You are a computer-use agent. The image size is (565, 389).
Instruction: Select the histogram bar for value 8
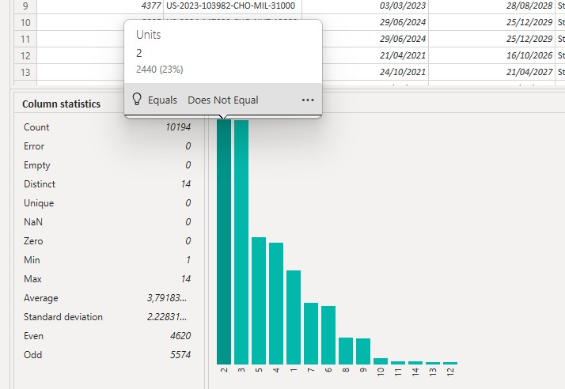pyautogui.click(x=346, y=351)
